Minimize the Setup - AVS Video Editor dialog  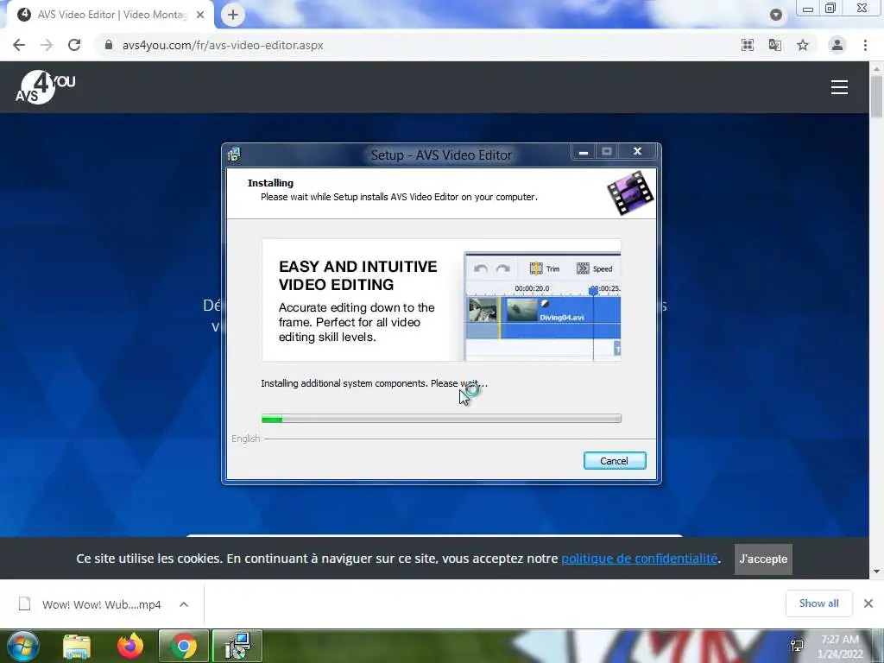584,152
